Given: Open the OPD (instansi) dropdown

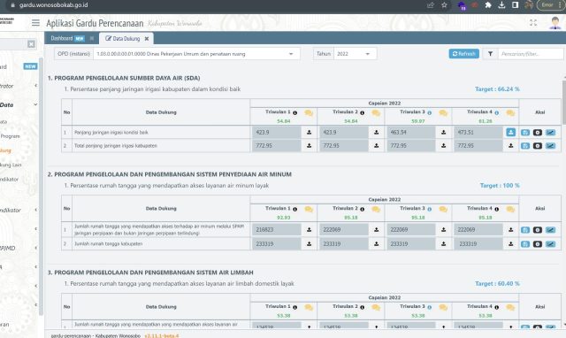Looking at the screenshot, I should coord(196,54).
